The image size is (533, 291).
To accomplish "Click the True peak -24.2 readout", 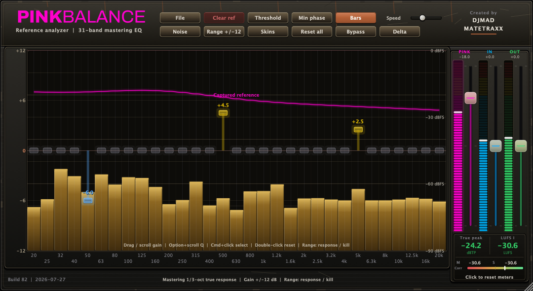I will tap(471, 246).
